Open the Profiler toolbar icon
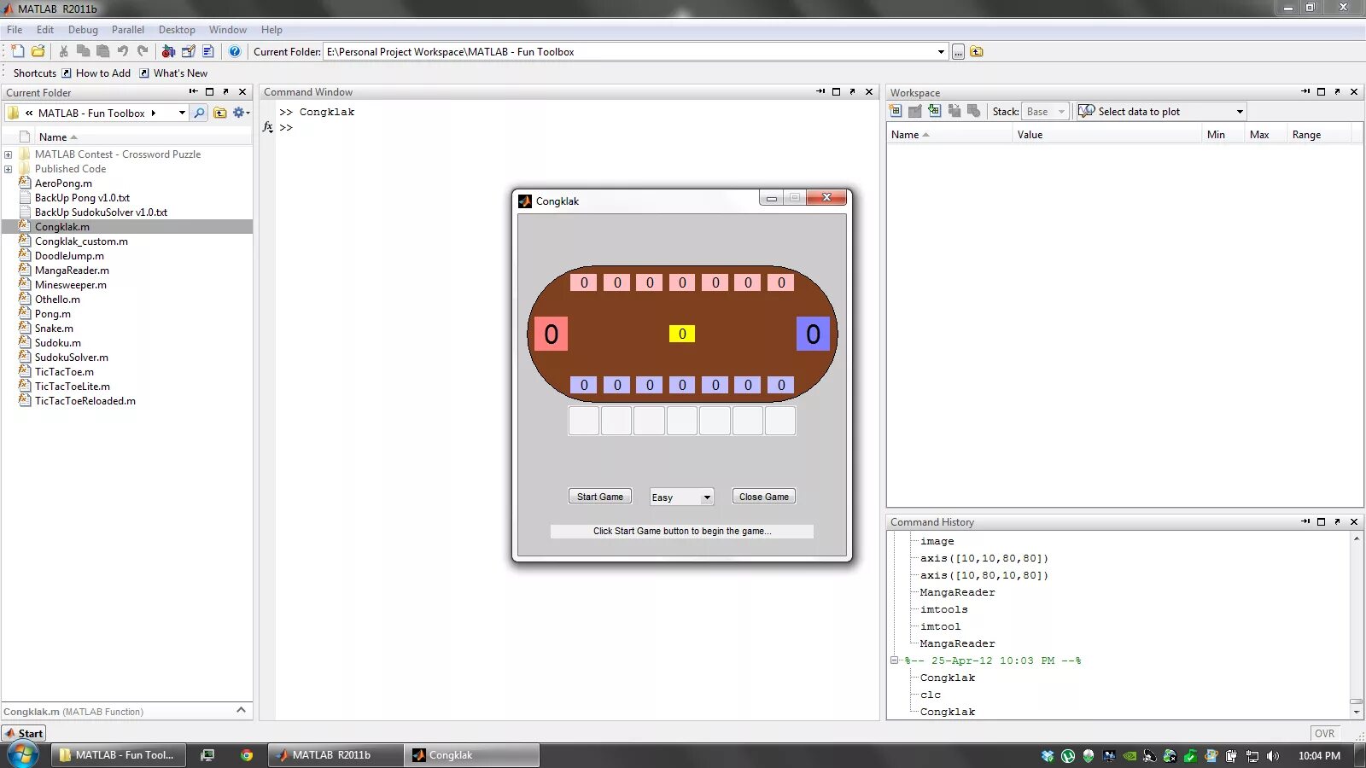This screenshot has height=768, width=1366. tap(207, 51)
